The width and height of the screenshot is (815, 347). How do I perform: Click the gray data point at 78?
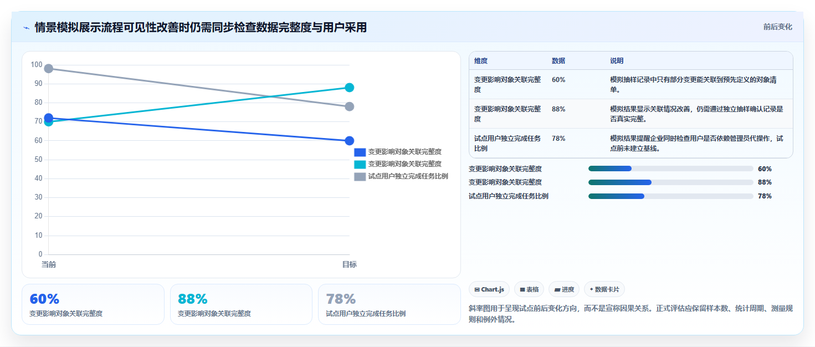pos(350,106)
